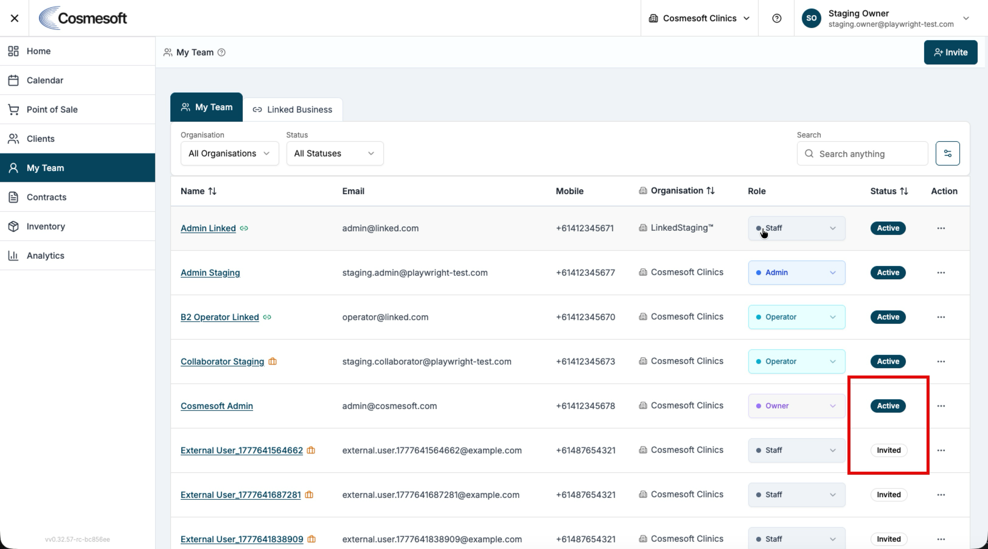Open Clients in the sidebar
The width and height of the screenshot is (988, 549).
coord(78,138)
